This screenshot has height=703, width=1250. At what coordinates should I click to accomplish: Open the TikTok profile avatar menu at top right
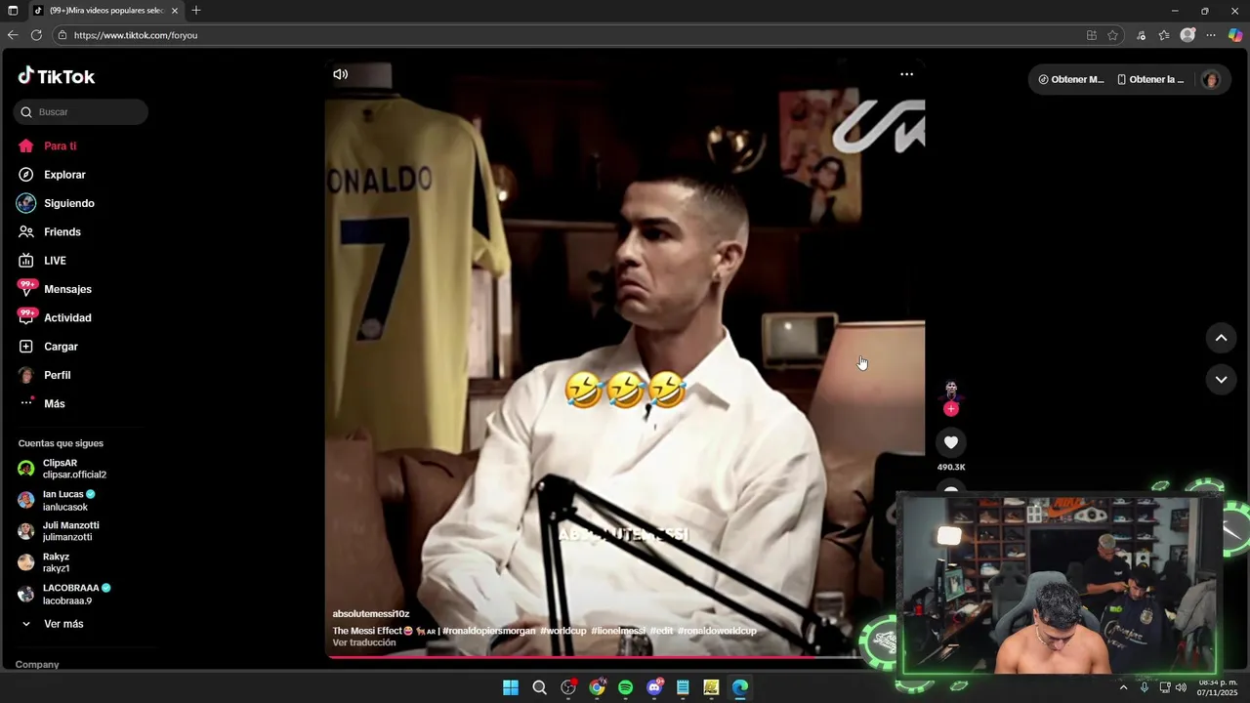[1211, 80]
